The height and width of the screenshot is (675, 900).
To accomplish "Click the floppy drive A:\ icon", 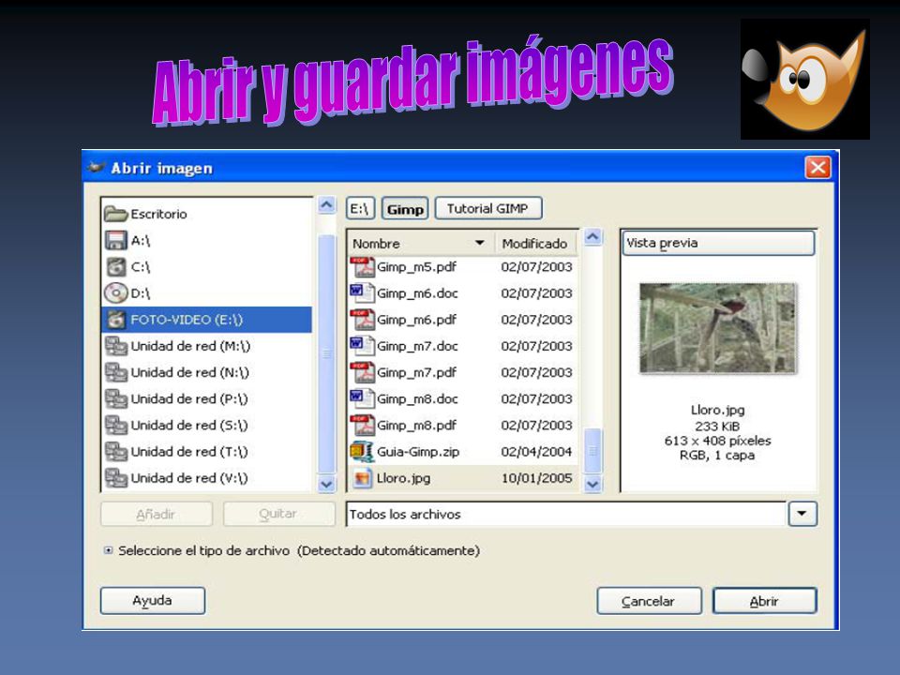I will pos(116,240).
